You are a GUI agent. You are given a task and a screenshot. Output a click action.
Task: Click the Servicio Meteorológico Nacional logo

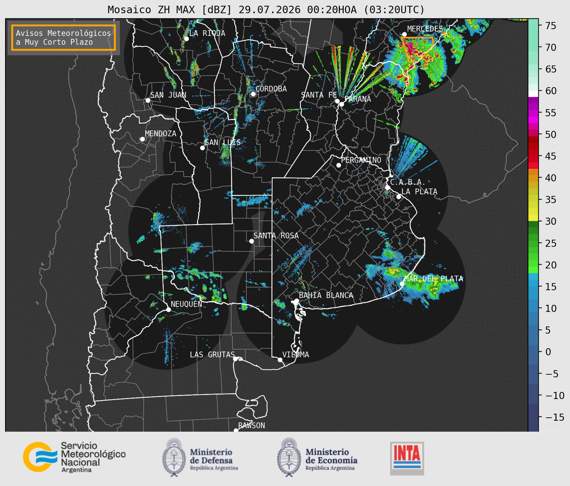pyautogui.click(x=74, y=457)
